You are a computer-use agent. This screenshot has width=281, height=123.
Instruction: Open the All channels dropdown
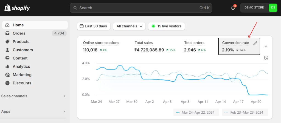129,26
